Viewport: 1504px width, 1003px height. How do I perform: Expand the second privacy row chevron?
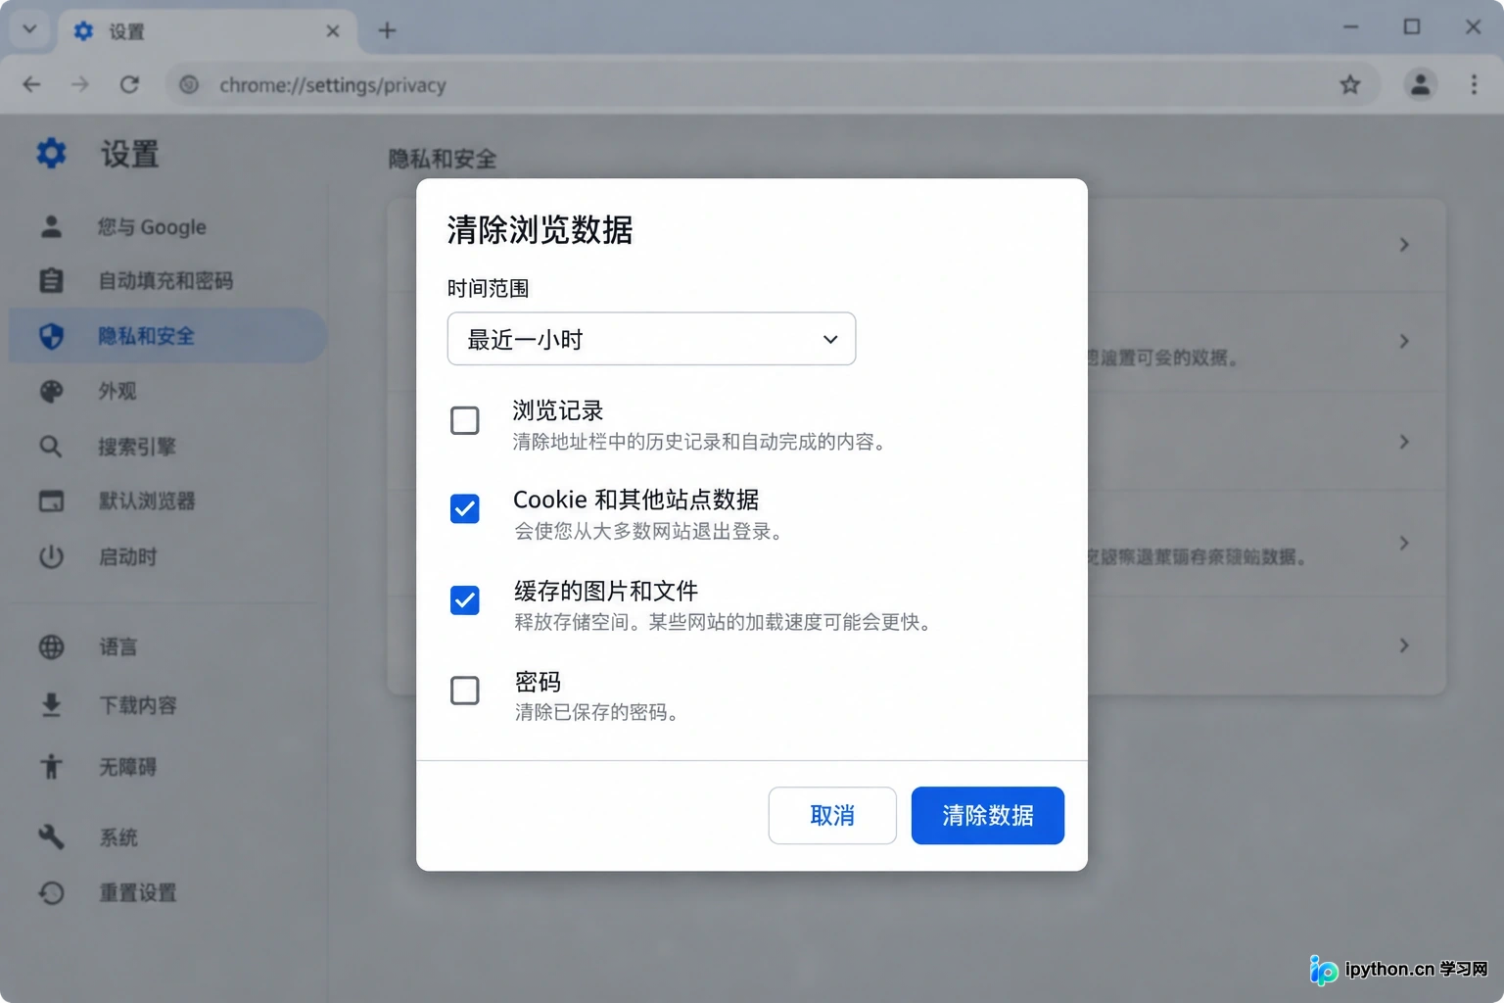1404,341
